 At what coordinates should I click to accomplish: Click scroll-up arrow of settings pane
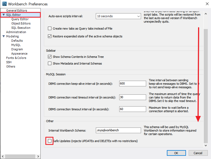tap(206, 14)
